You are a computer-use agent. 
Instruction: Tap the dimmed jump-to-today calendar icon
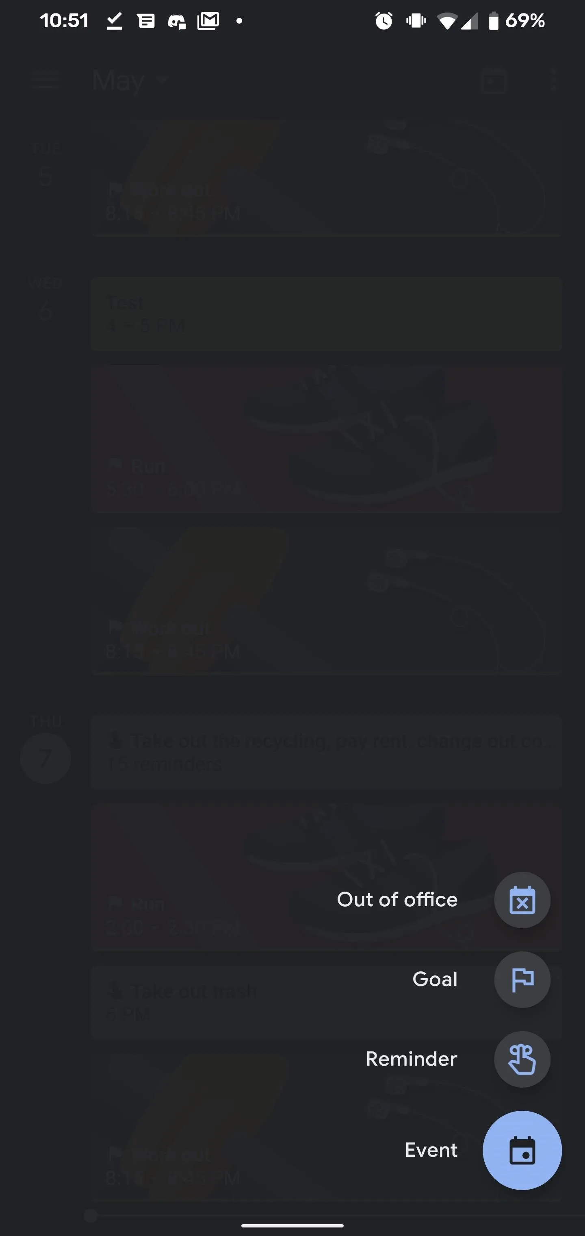coord(494,80)
